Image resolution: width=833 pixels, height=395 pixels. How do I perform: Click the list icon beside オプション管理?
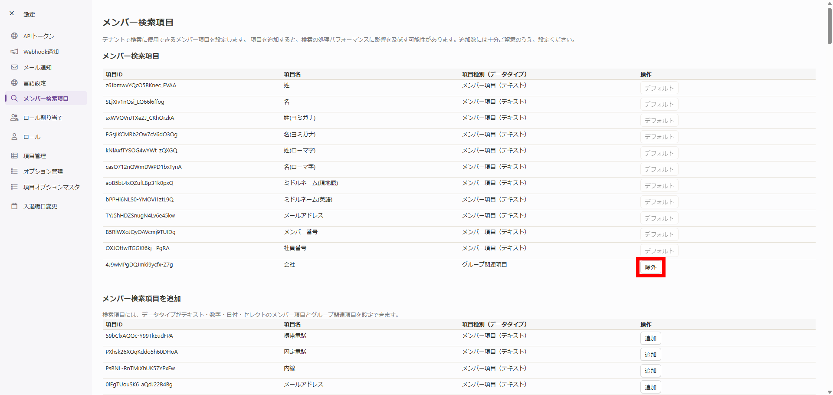[14, 171]
